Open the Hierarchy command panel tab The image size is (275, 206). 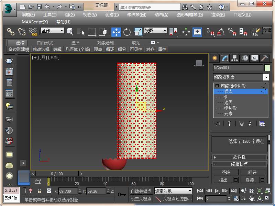tap(234, 58)
